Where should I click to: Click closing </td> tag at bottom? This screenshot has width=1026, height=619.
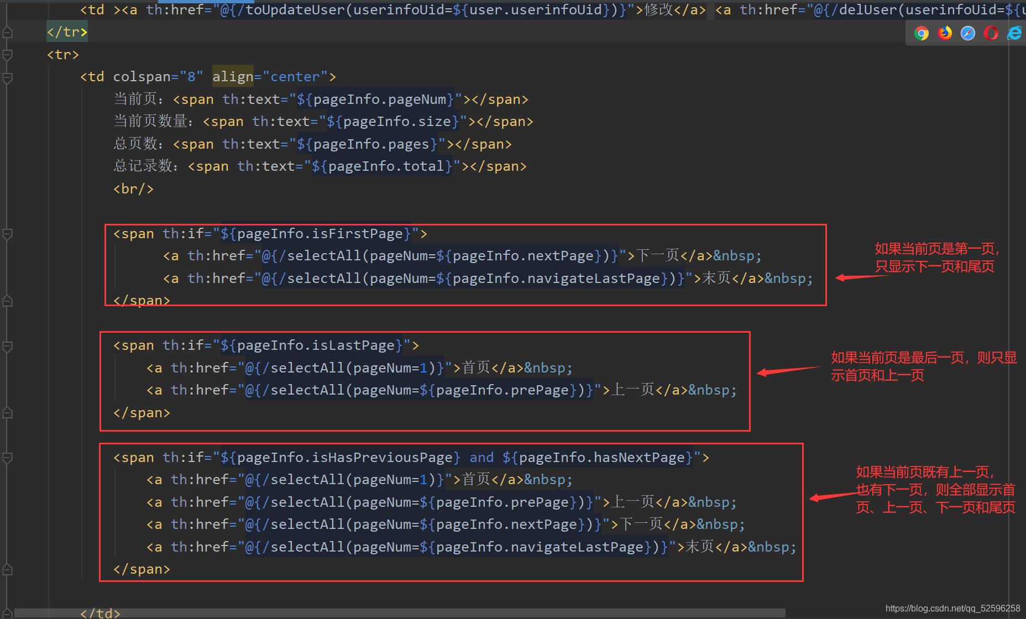pyautogui.click(x=100, y=613)
